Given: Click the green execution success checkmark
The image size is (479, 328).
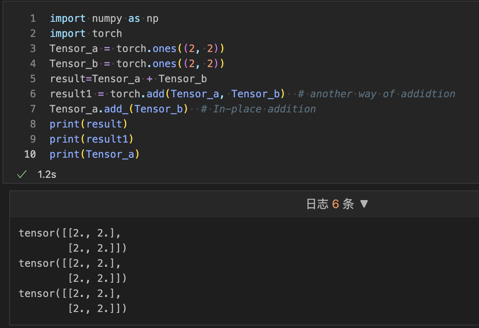Looking at the screenshot, I should tap(21, 174).
